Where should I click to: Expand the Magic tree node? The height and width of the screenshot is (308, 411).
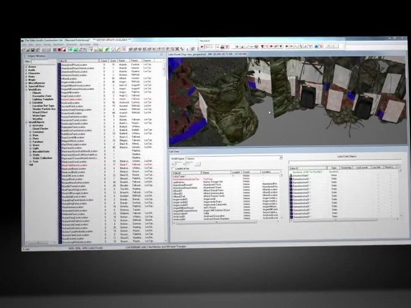[26, 80]
